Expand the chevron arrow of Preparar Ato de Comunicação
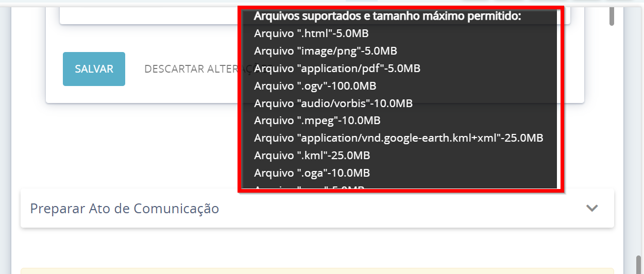 [x=592, y=208]
